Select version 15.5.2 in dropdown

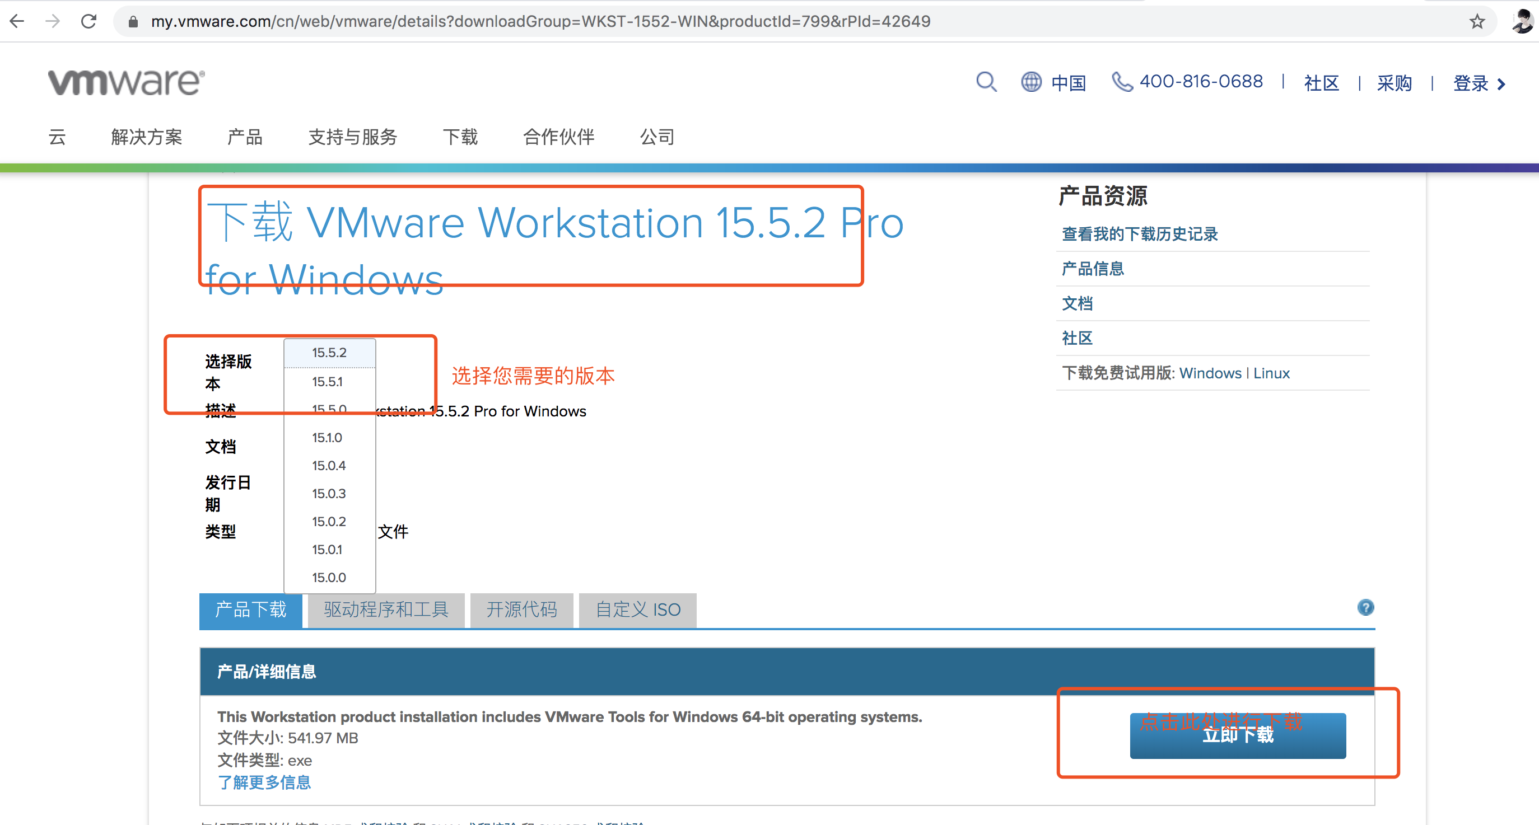click(330, 353)
